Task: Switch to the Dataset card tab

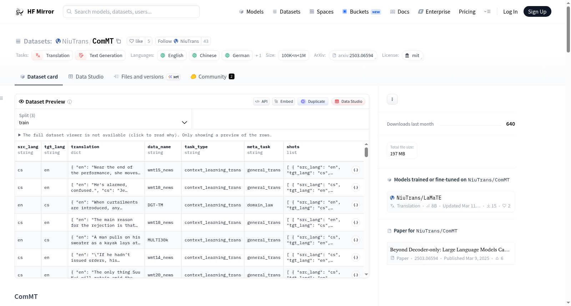Action: (39, 77)
